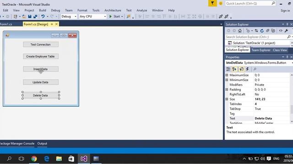Image resolution: width=293 pixels, height=164 pixels.
Task: Select the Update Data button on form
Action: point(41,82)
